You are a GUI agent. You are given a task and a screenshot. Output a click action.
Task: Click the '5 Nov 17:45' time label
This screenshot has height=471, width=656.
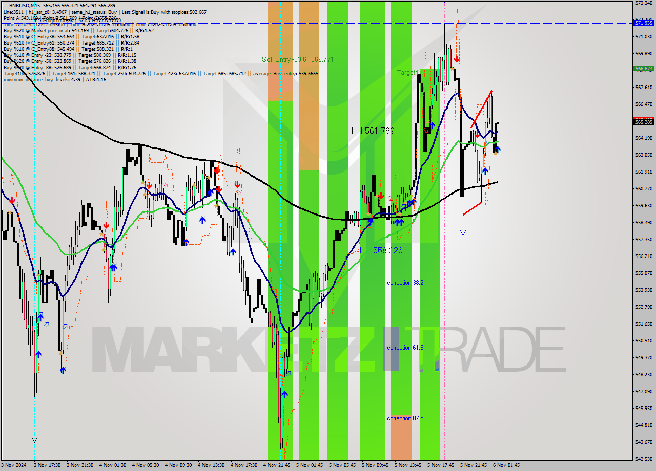click(x=441, y=465)
